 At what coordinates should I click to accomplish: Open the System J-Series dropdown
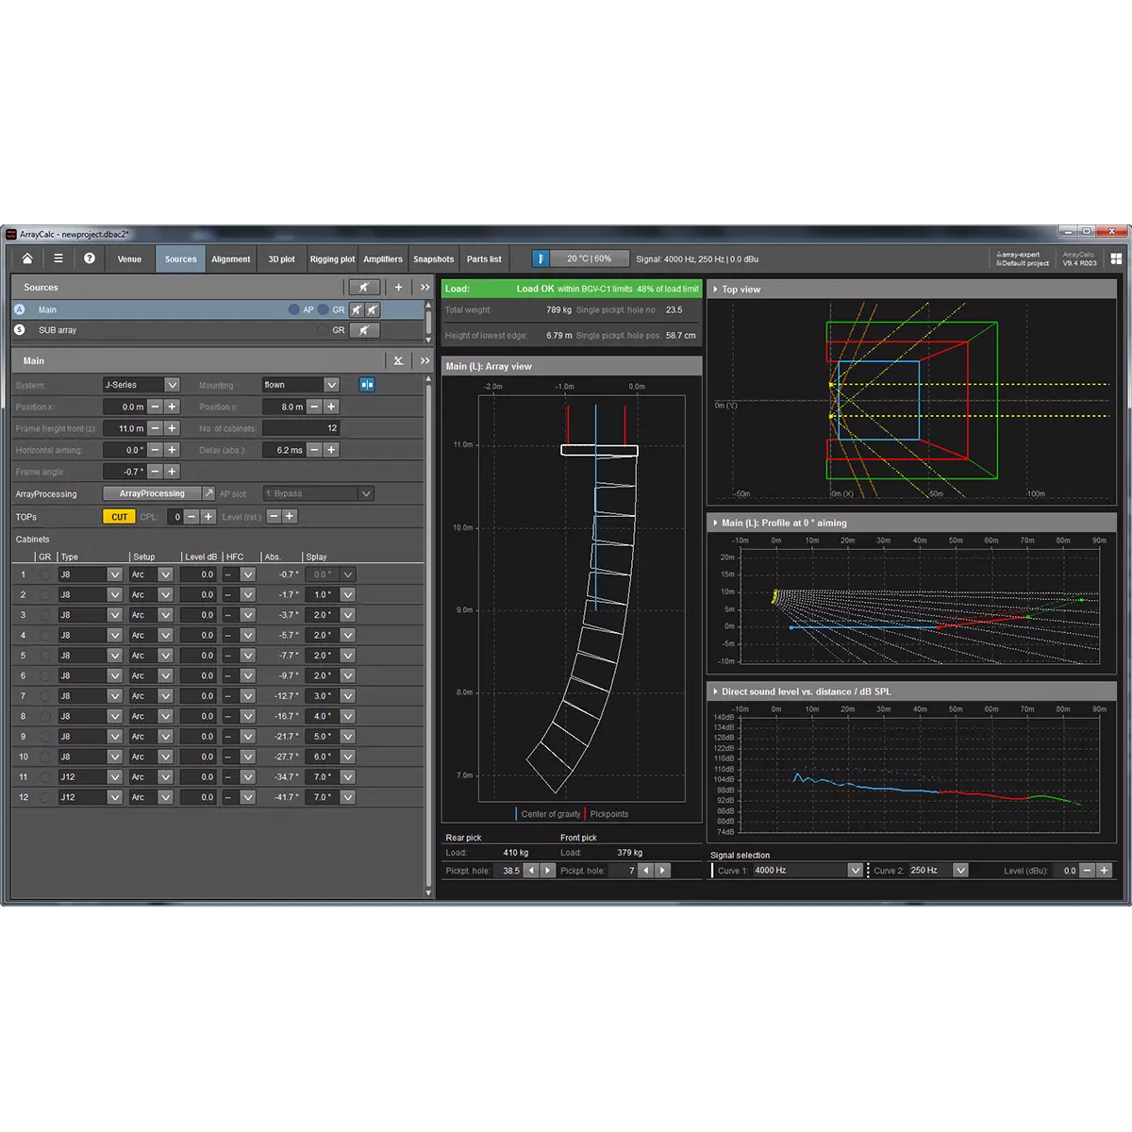[x=172, y=385]
